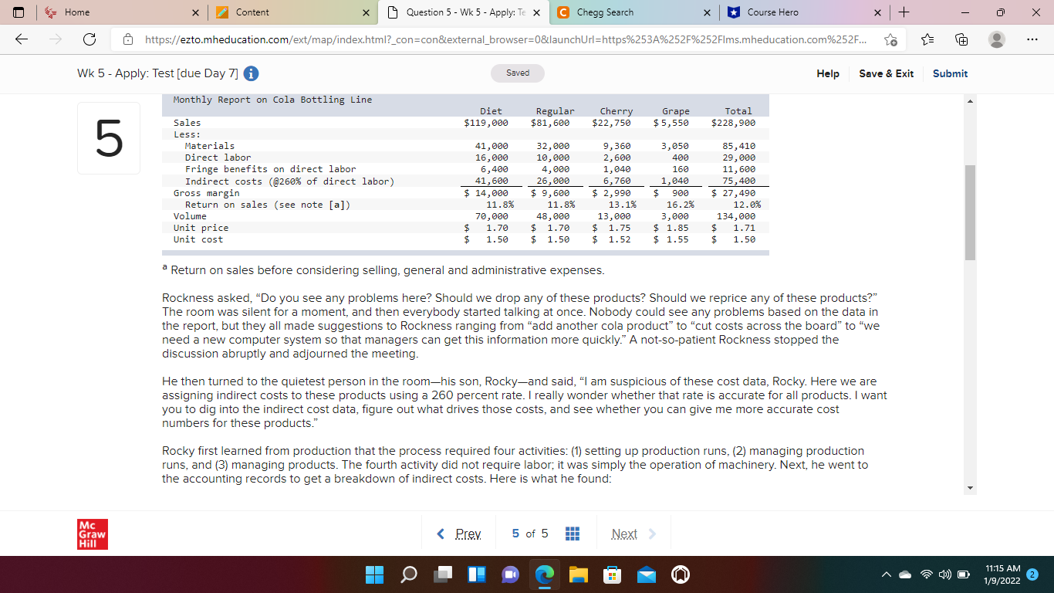
Task: Close the Content browser tab
Action: (366, 13)
